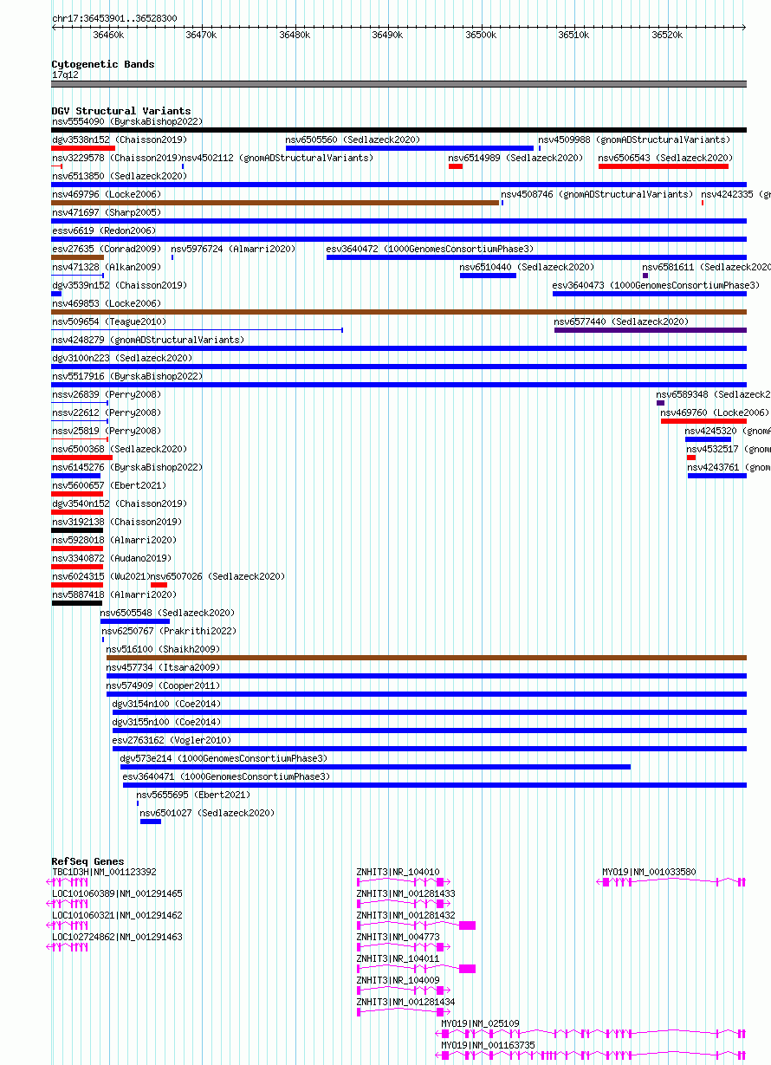Click TBC1D3H|NM_001123392 gene label
The image size is (771, 1065).
coord(104,872)
